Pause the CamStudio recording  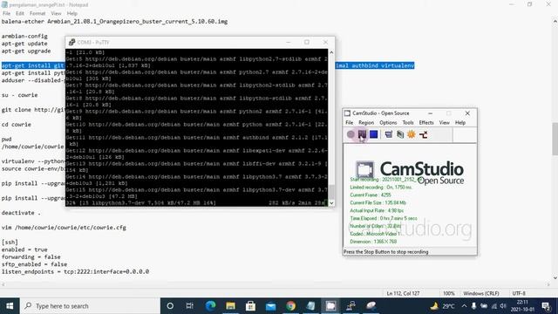click(362, 134)
